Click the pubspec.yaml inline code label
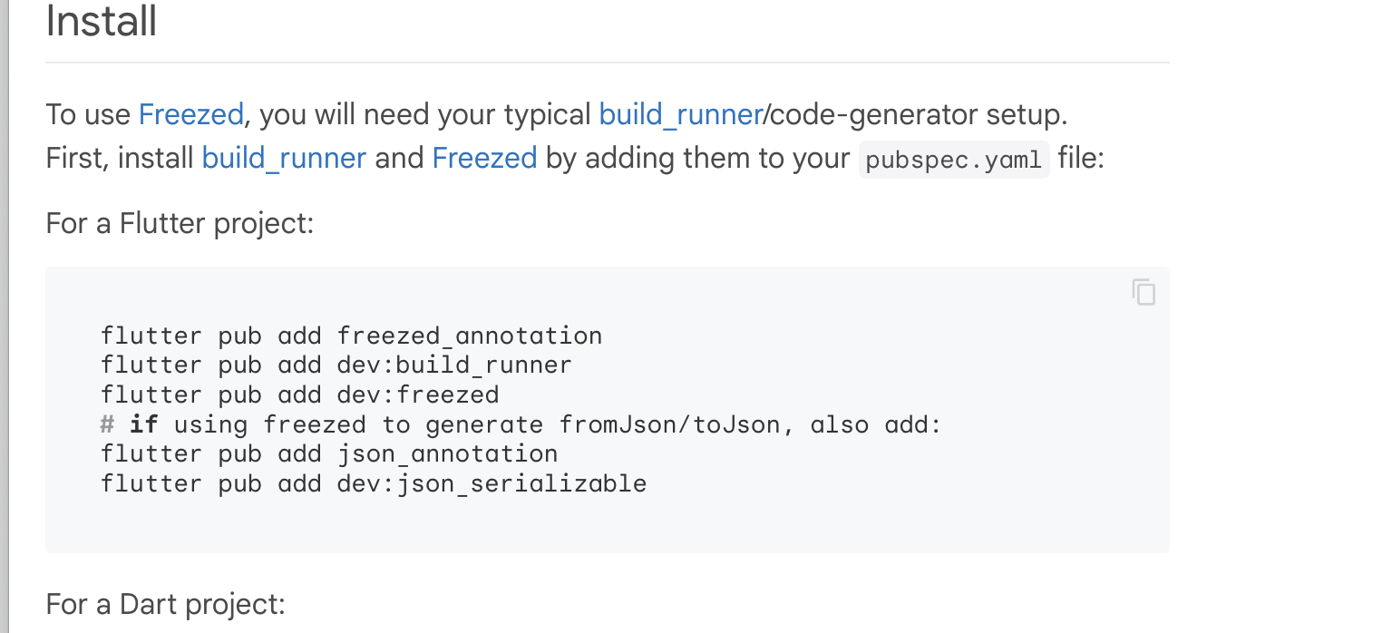 click(x=954, y=160)
